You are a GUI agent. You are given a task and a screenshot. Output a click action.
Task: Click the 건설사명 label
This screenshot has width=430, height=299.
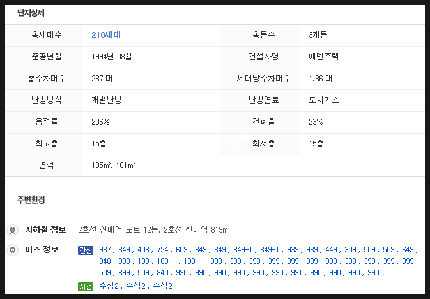coord(263,56)
